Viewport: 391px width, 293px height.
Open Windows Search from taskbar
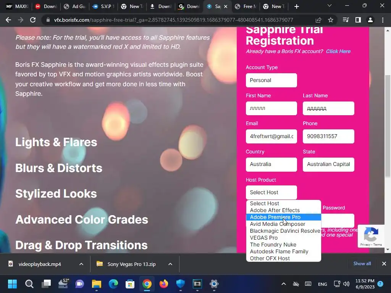coord(29,284)
